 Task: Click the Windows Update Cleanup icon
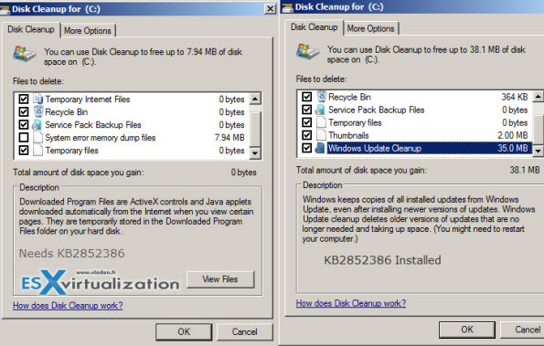320,148
